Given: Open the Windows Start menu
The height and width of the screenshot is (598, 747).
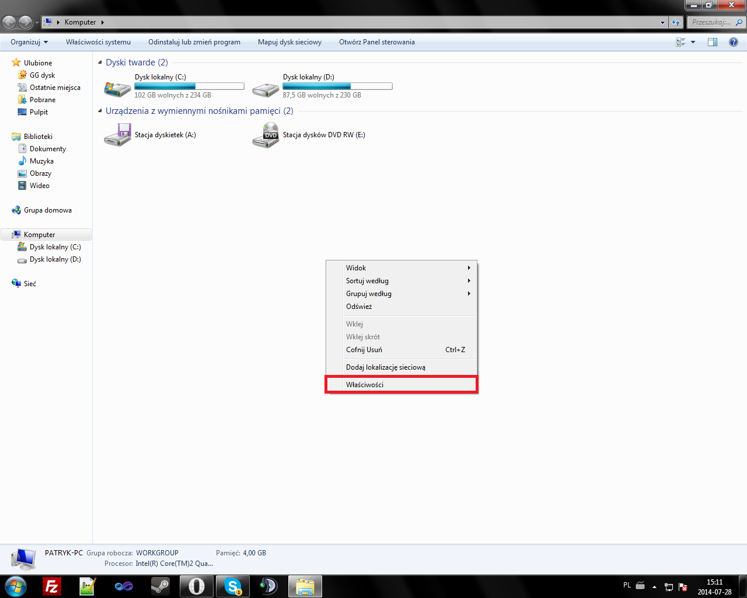Looking at the screenshot, I should click(x=15, y=586).
